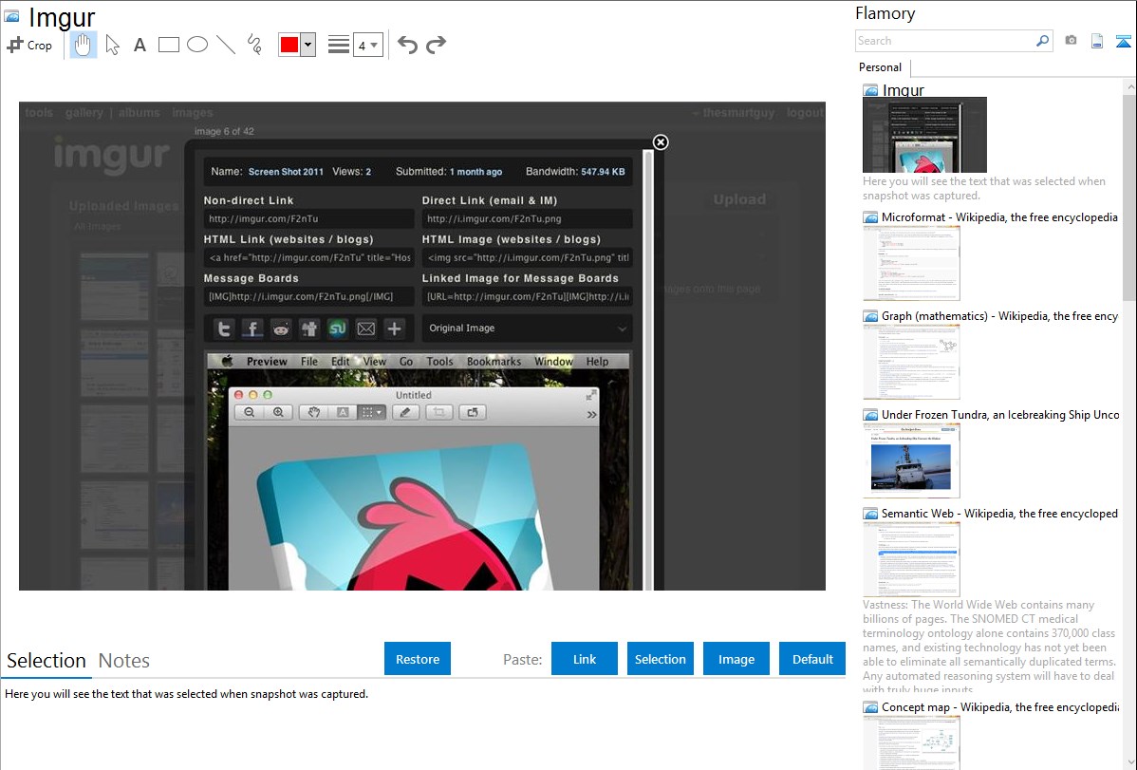Click the StumbleUpon share icon in snapshot

(337, 329)
